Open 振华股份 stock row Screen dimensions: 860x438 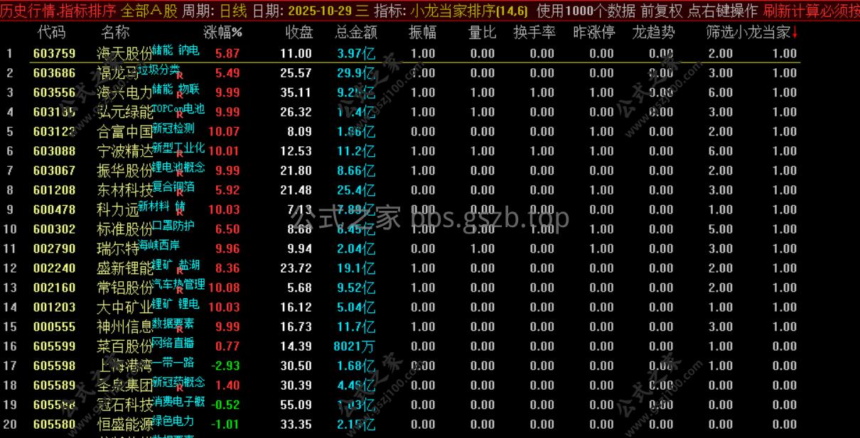pyautogui.click(x=125, y=170)
